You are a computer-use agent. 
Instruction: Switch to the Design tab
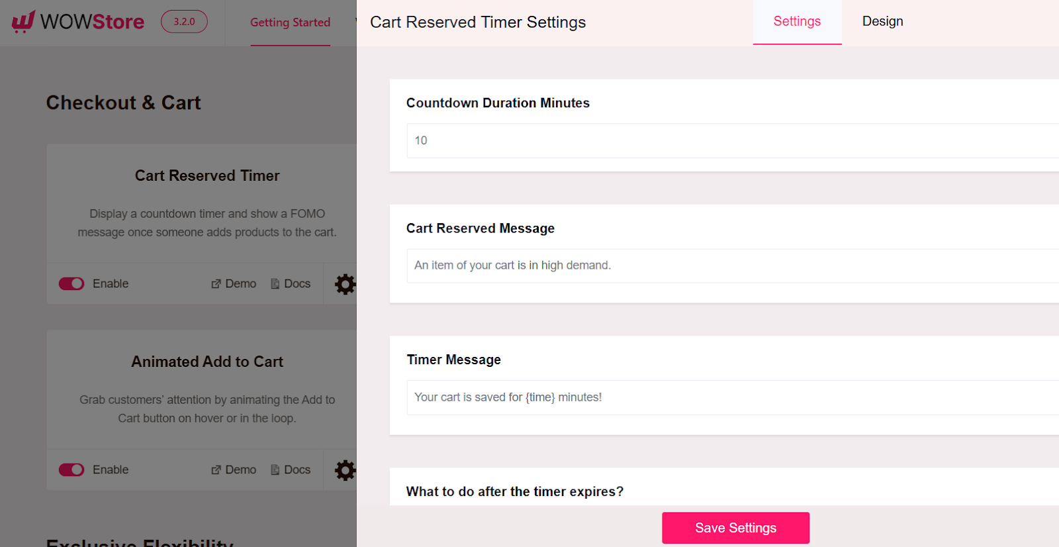click(882, 21)
